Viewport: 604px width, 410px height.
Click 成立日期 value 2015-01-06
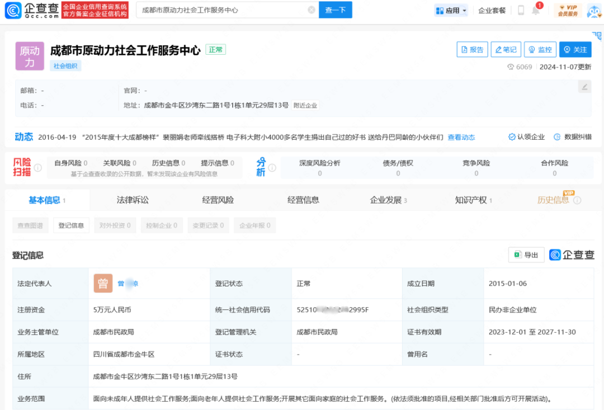[x=508, y=284]
